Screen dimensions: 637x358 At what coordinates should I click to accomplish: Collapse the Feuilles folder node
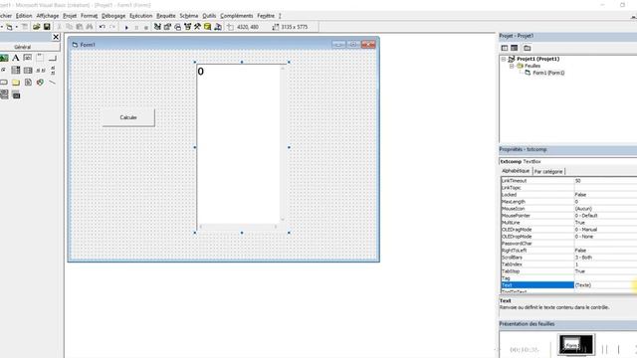point(512,66)
